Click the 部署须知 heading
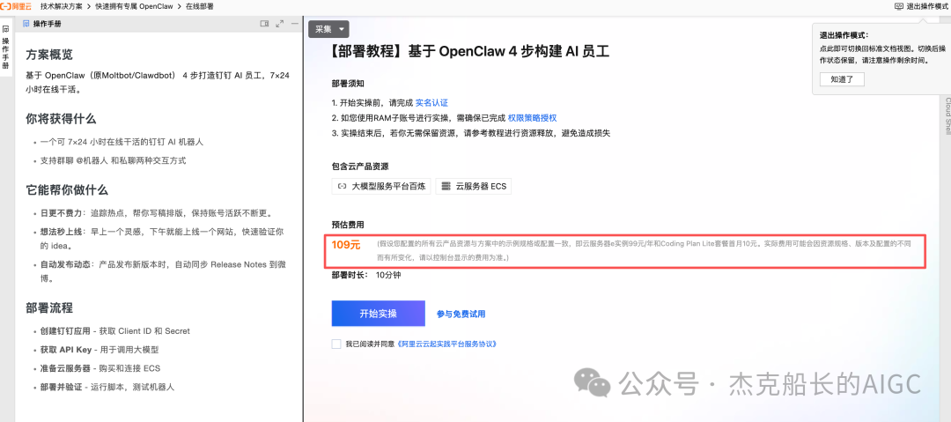 click(348, 83)
